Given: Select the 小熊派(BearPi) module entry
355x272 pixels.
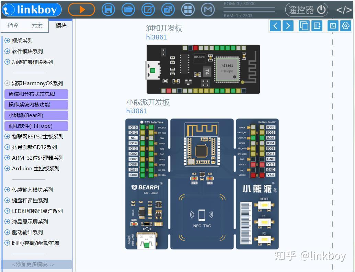Looking at the screenshot, I should pyautogui.click(x=36, y=115).
